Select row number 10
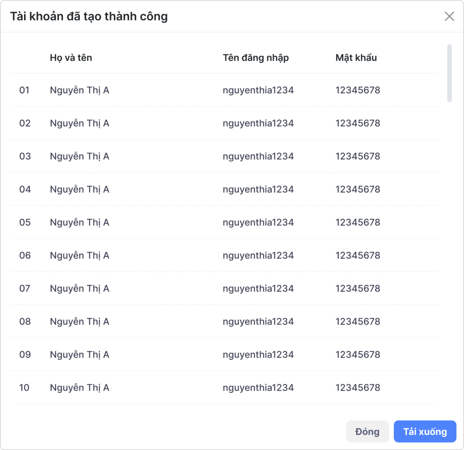464x450 pixels. (x=24, y=388)
